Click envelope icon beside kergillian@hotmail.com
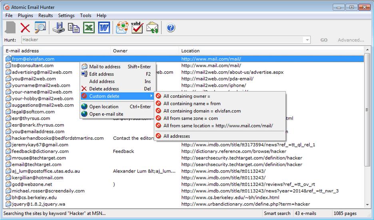Image resolution: width=374 pixels, height=220 pixels. pyautogui.click(x=8, y=178)
